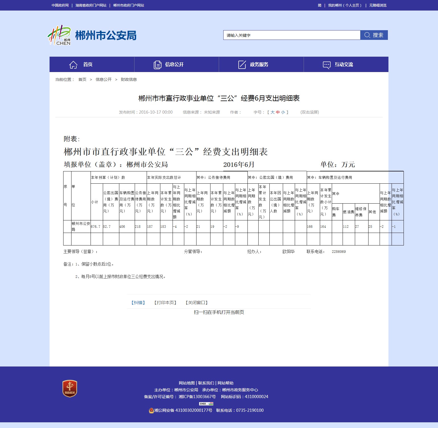Open the 网站地图 footer link

pos(187,383)
